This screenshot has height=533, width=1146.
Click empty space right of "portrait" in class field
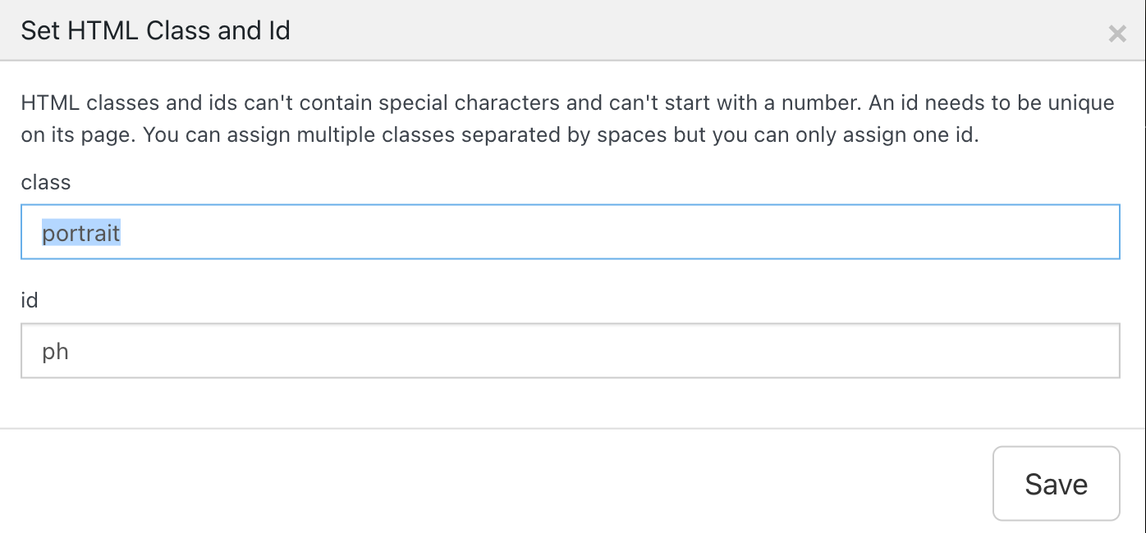click(x=616, y=232)
